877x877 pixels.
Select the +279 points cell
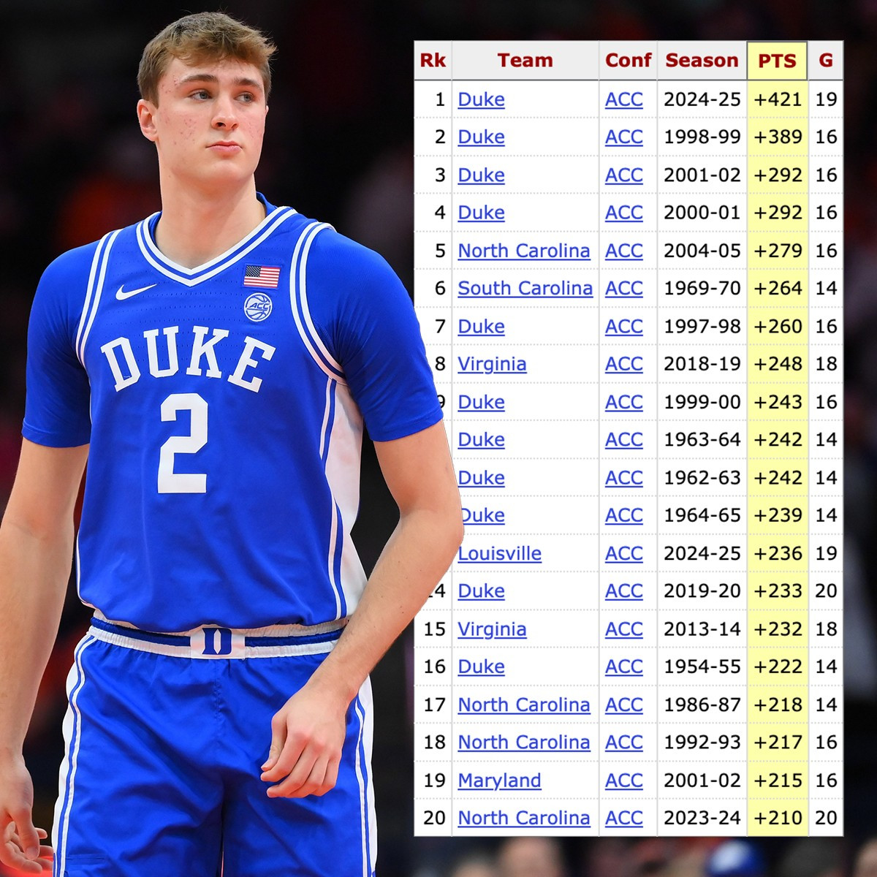coord(778,251)
